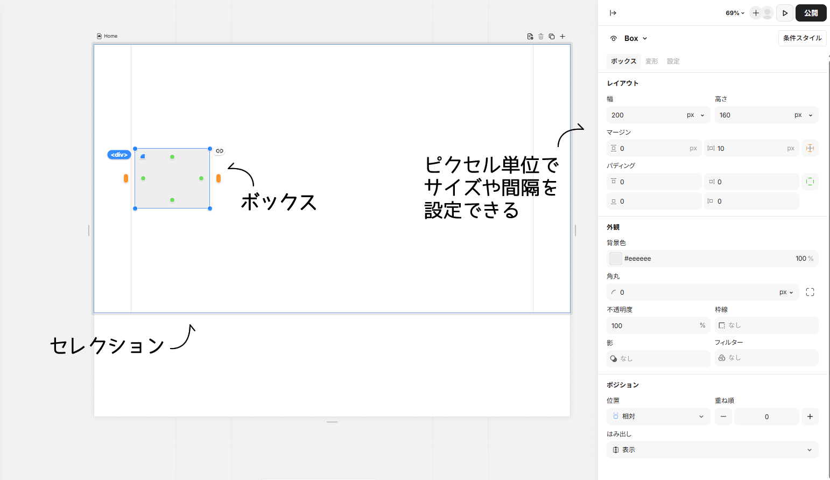
Task: Duplicate the page with the copy icon
Action: [551, 36]
